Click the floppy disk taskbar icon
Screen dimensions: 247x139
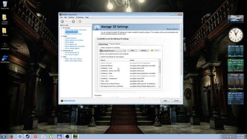tap(59, 136)
